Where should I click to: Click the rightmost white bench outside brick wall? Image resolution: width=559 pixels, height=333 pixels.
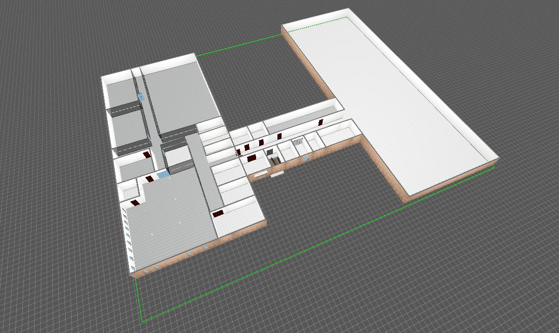click(x=277, y=174)
